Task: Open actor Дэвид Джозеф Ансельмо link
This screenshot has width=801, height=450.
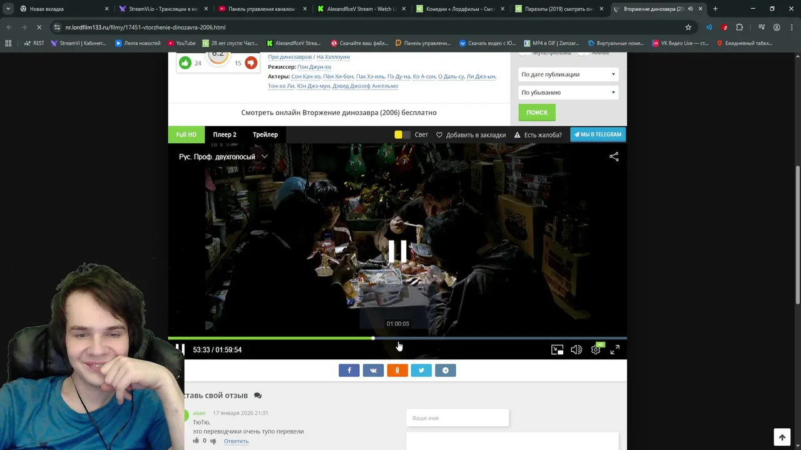Action: pyautogui.click(x=365, y=86)
